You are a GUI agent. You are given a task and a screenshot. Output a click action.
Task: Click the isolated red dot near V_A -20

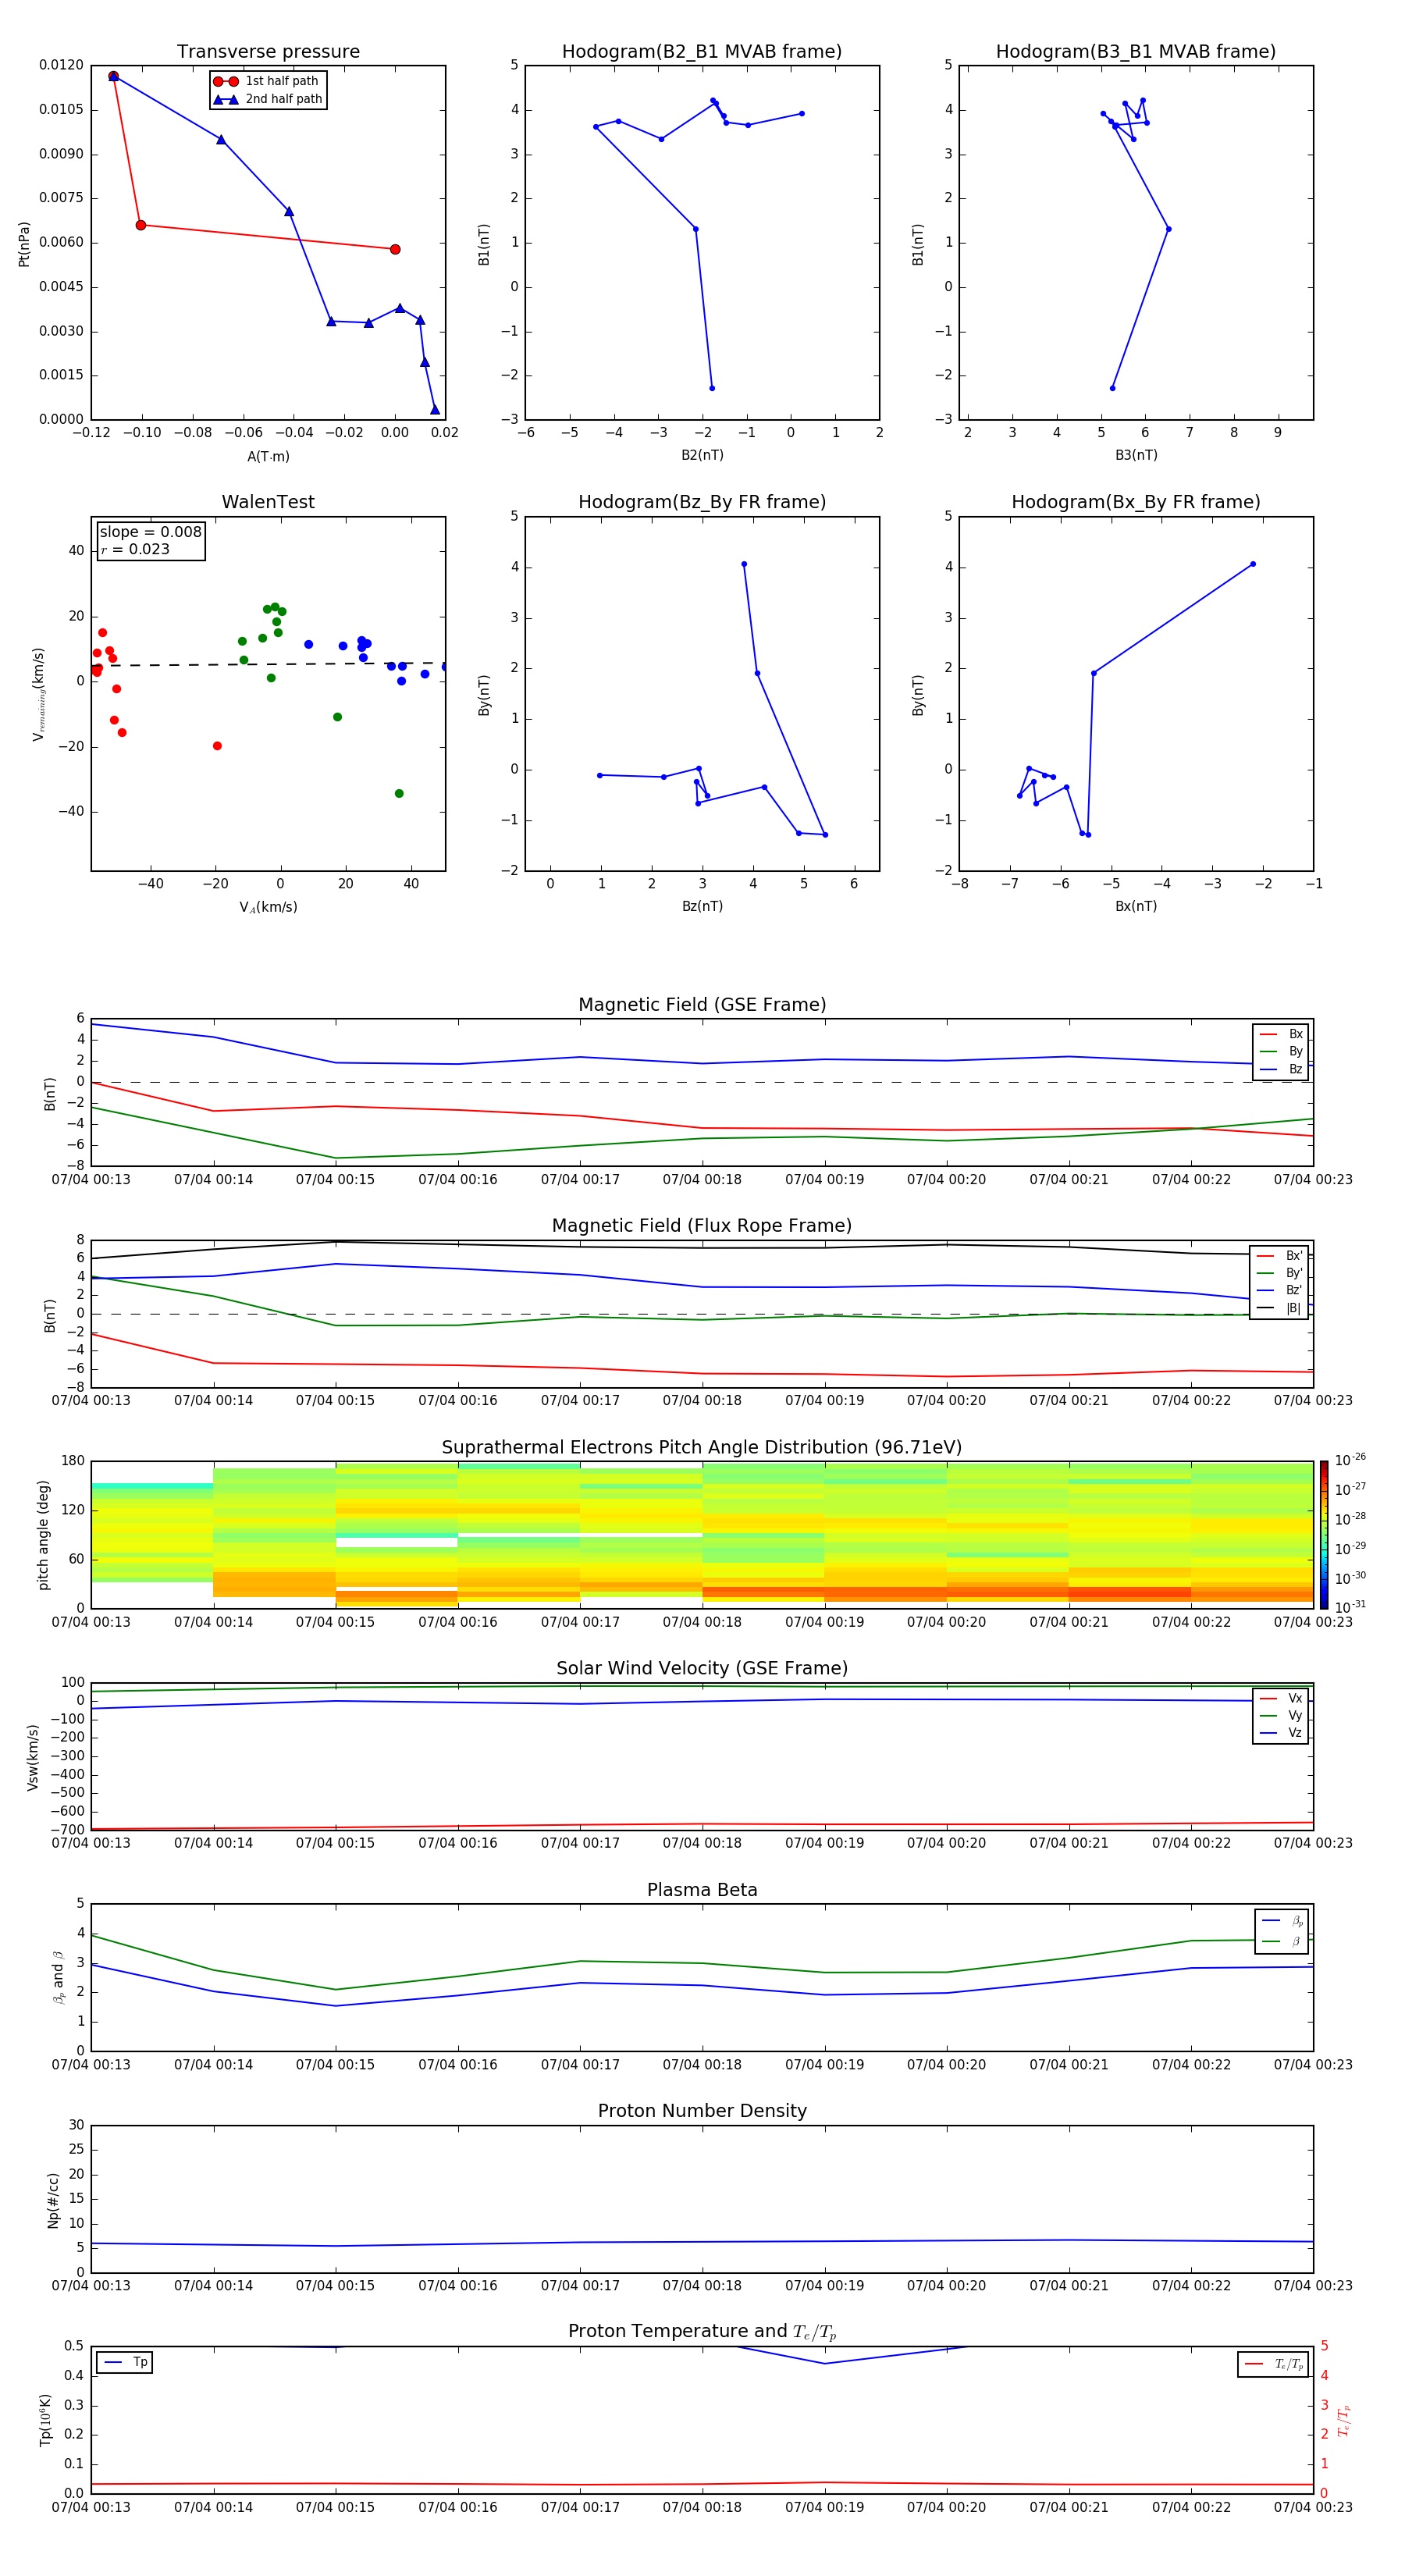[217, 746]
